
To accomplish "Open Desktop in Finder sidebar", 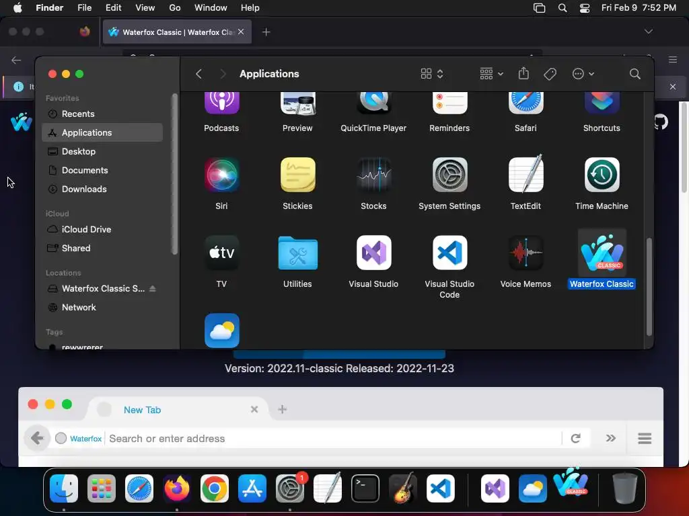I will (x=102, y=151).
